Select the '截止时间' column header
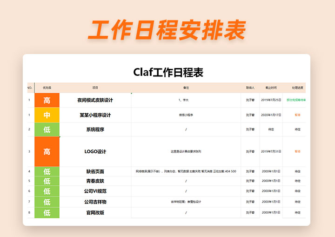 pyautogui.click(x=271, y=88)
